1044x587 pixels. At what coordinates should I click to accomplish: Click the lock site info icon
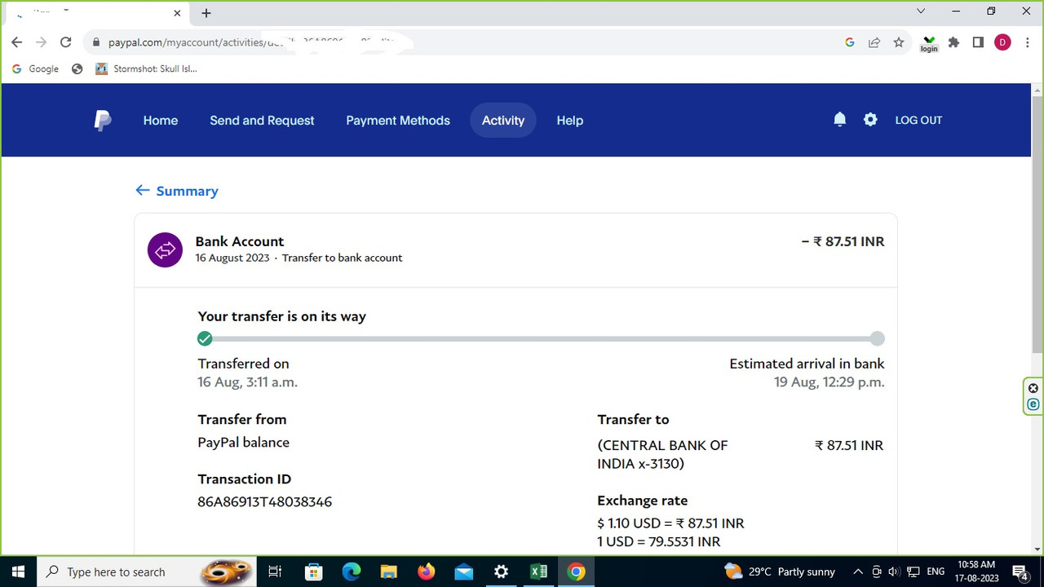click(x=97, y=42)
